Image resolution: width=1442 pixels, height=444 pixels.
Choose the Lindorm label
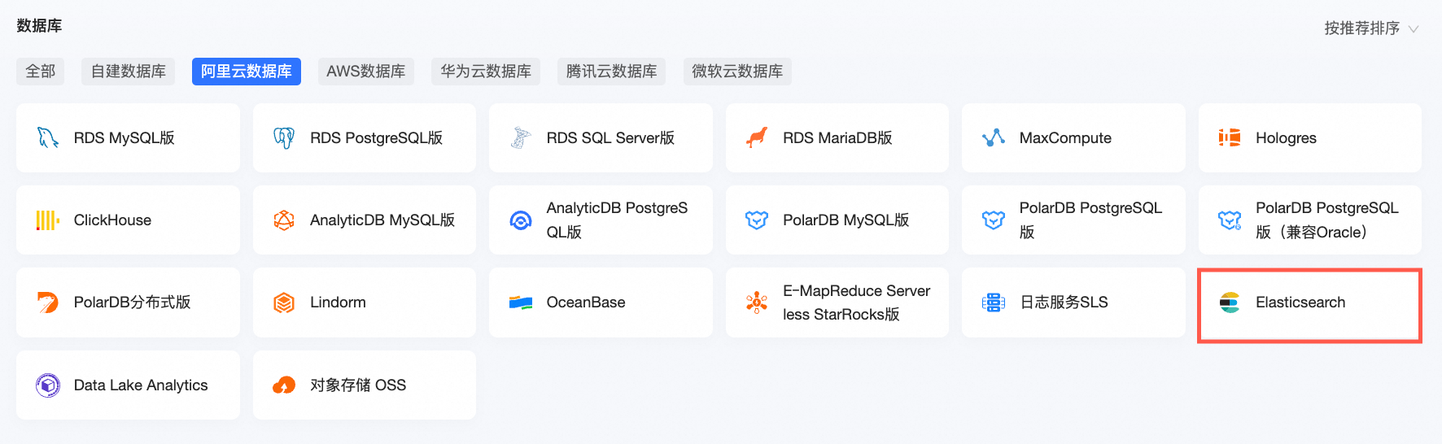[338, 303]
